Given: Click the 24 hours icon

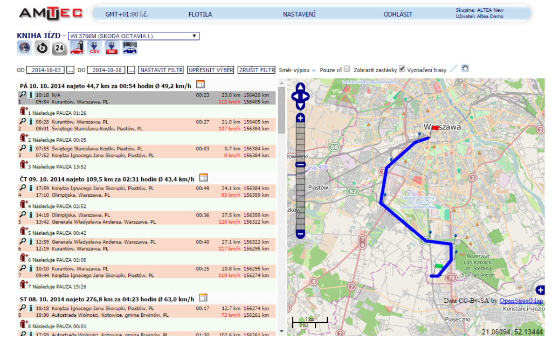Looking at the screenshot, I should tap(59, 48).
